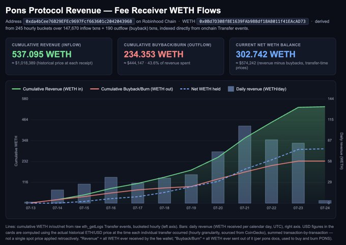Click the 115 right axis tick label

[331, 120]
